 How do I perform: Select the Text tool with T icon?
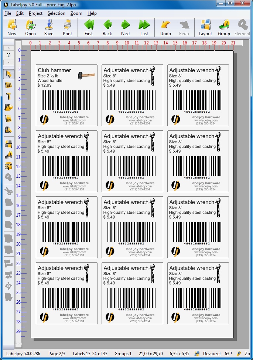pos(9,96)
